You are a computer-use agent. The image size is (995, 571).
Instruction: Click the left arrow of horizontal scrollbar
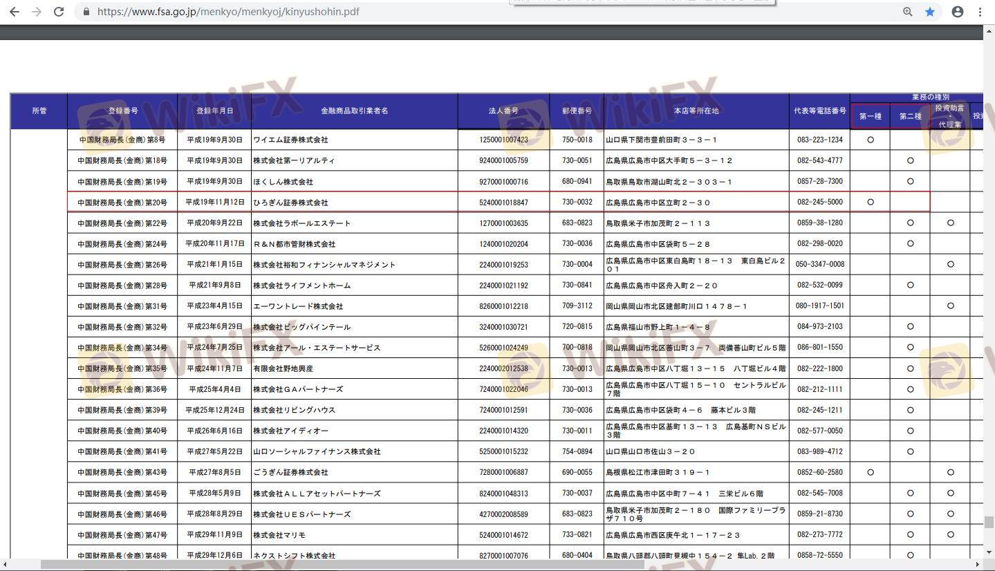click(x=5, y=565)
